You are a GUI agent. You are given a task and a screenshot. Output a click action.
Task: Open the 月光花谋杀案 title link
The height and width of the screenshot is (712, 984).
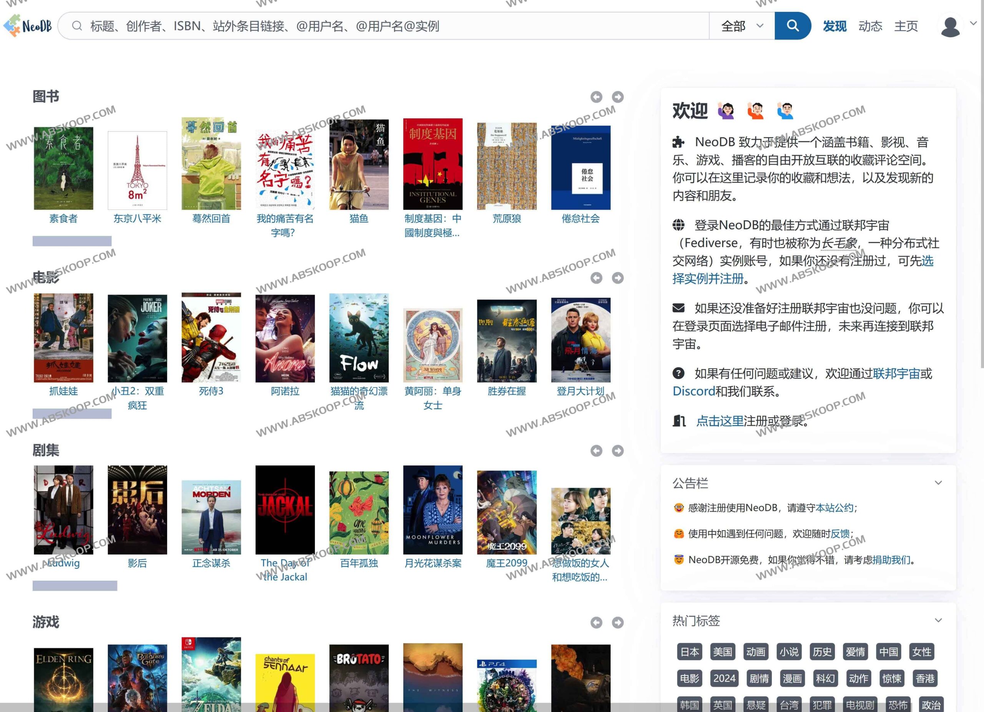tap(432, 563)
